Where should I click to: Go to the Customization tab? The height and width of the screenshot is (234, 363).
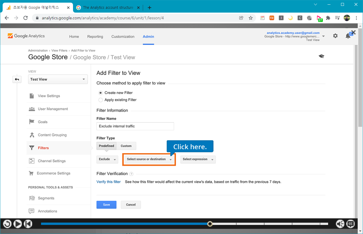pos(123,37)
